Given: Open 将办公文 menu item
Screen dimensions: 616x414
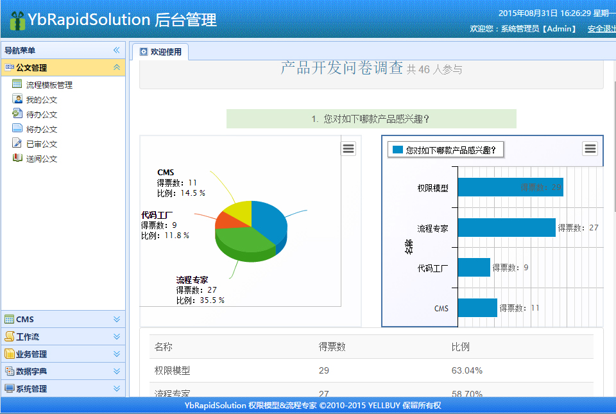Looking at the screenshot, I should 42,129.
